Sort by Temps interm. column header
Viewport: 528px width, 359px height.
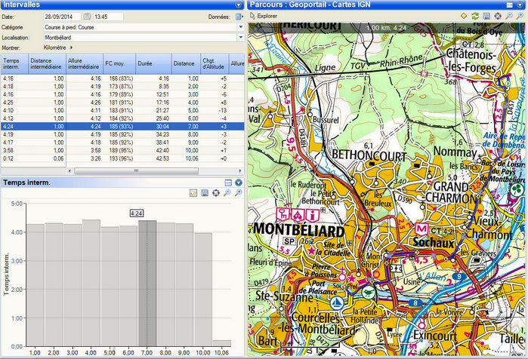coord(14,63)
